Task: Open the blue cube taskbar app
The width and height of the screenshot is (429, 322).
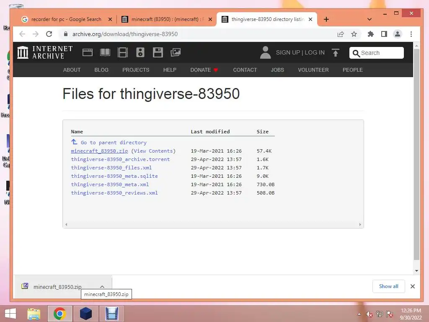Action: click(86, 314)
